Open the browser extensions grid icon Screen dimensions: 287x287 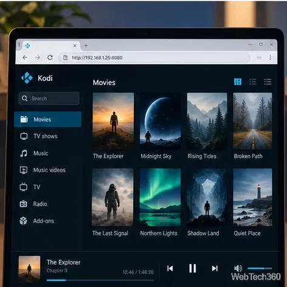coord(259,58)
